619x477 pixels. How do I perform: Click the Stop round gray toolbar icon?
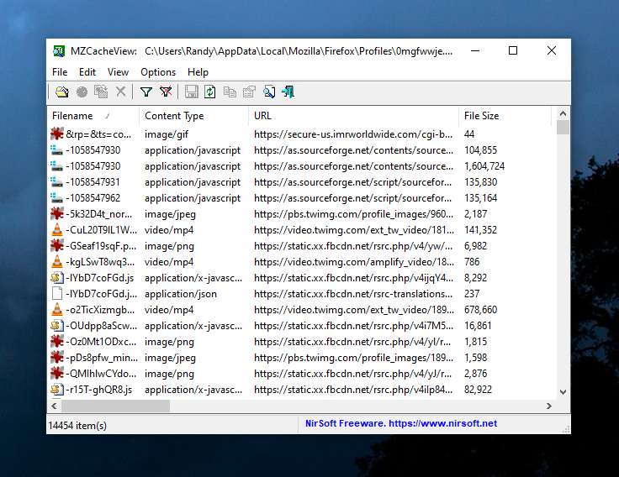pyautogui.click(x=82, y=92)
